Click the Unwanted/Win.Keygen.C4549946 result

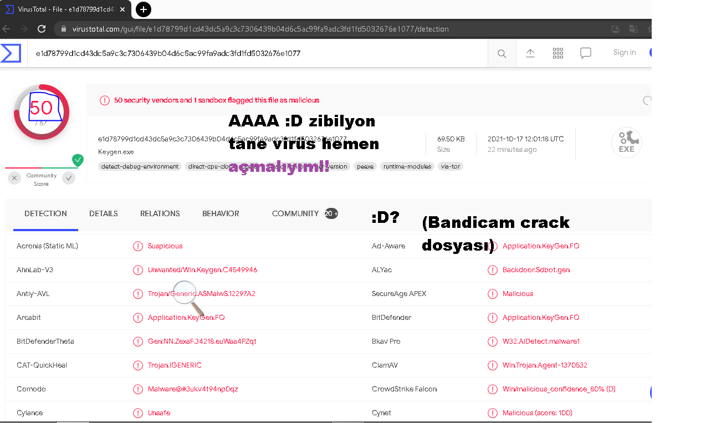pos(202,270)
